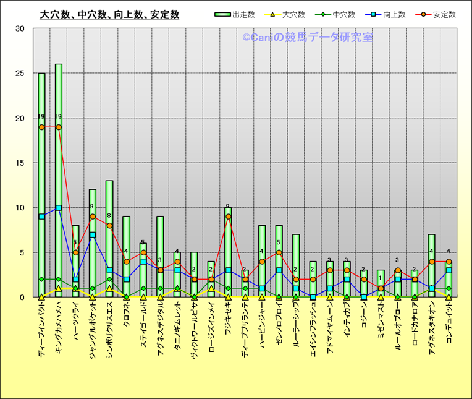Select the orange 安定数 marker for ゼンノロブロイ

tap(279, 252)
